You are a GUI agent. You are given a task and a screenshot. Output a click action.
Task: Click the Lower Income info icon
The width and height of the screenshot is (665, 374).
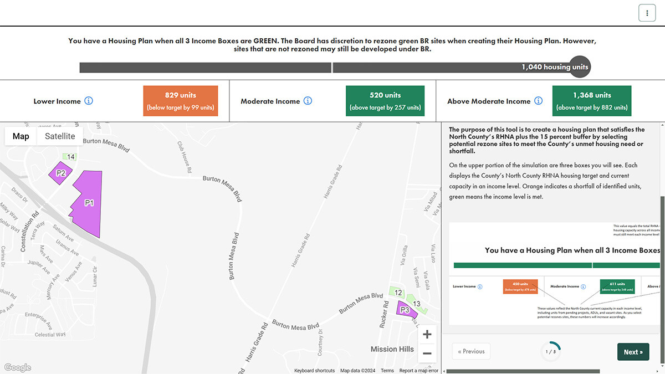[x=89, y=101]
